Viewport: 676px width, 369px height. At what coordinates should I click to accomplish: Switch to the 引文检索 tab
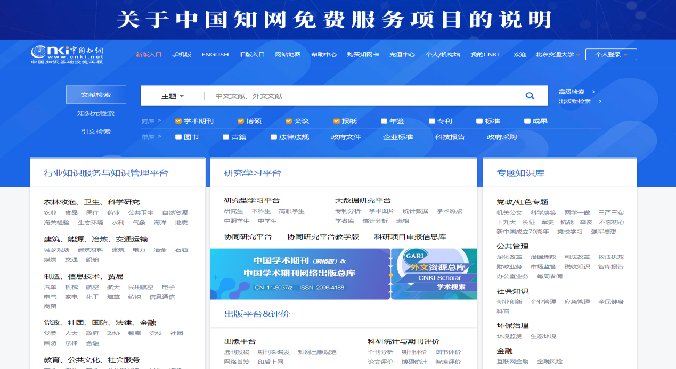point(96,132)
